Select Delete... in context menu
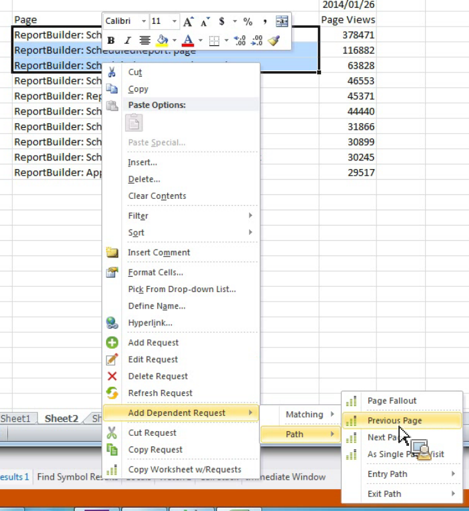The height and width of the screenshot is (511, 469). (x=181, y=179)
